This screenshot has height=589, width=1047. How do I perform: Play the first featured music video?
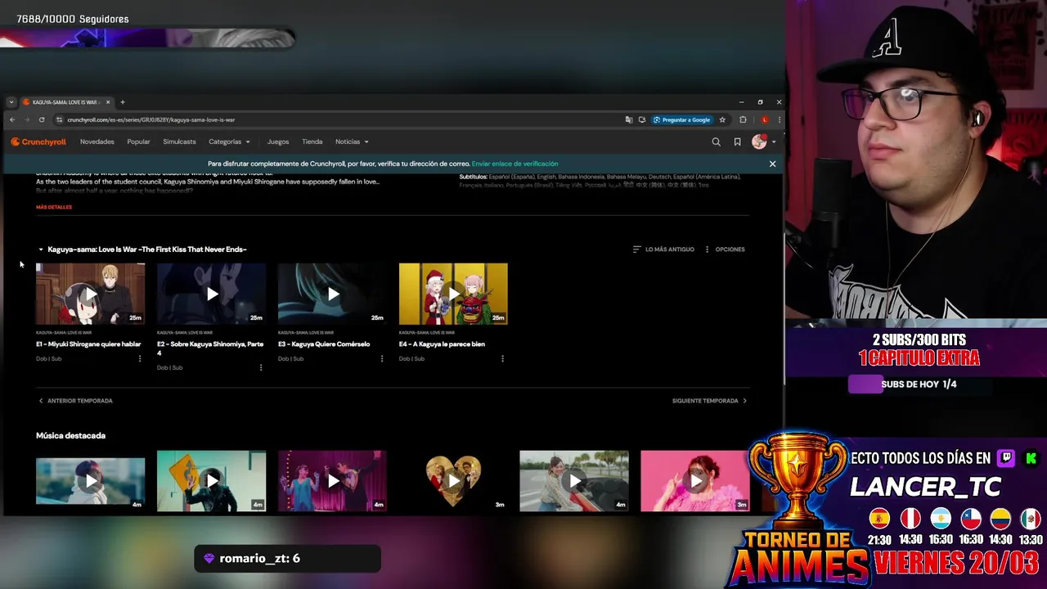tap(90, 481)
